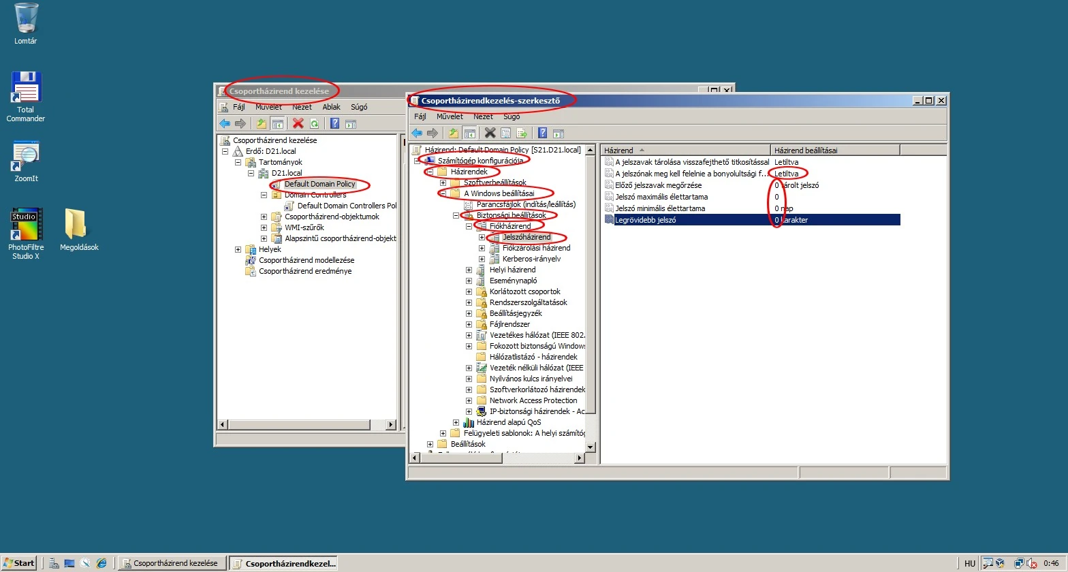
Task: Click the Delete X icon in editor toolbar
Action: (490, 133)
